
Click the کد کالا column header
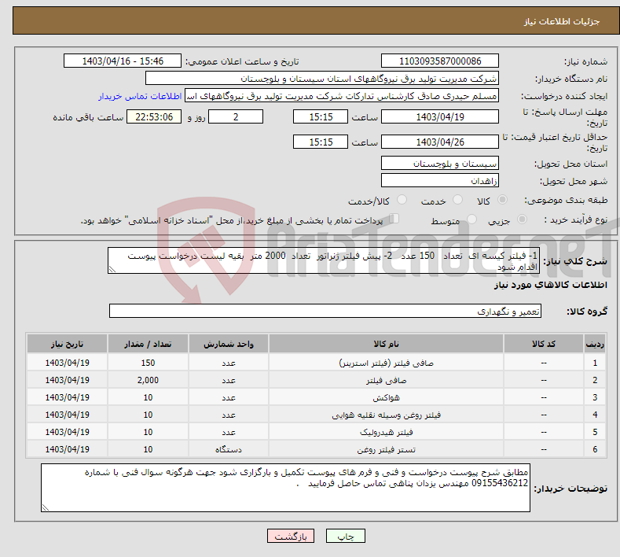point(544,344)
